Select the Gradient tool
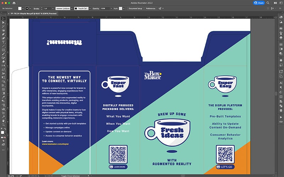Viewport: 284px width, 177px height. pos(3,93)
